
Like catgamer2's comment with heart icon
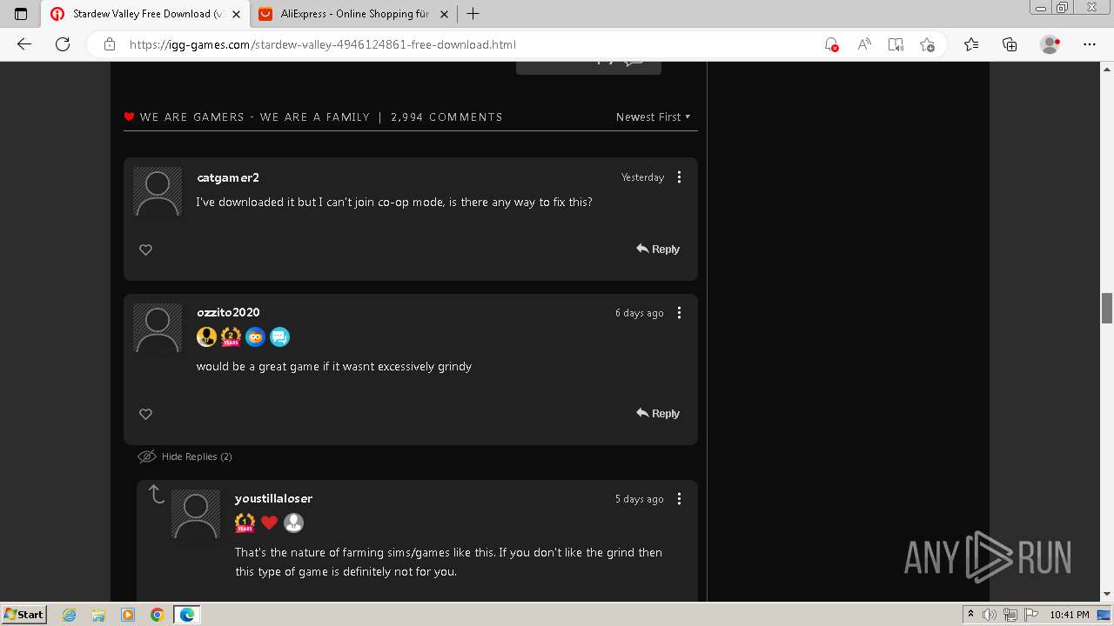click(146, 250)
